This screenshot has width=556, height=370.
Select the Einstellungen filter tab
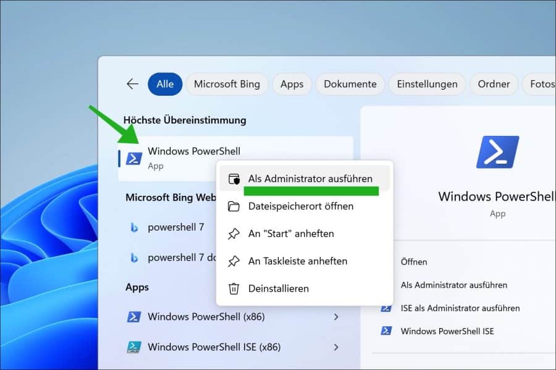click(427, 84)
